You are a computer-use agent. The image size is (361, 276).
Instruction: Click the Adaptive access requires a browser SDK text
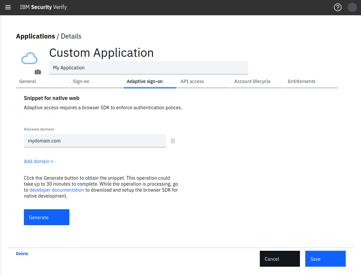click(103, 108)
